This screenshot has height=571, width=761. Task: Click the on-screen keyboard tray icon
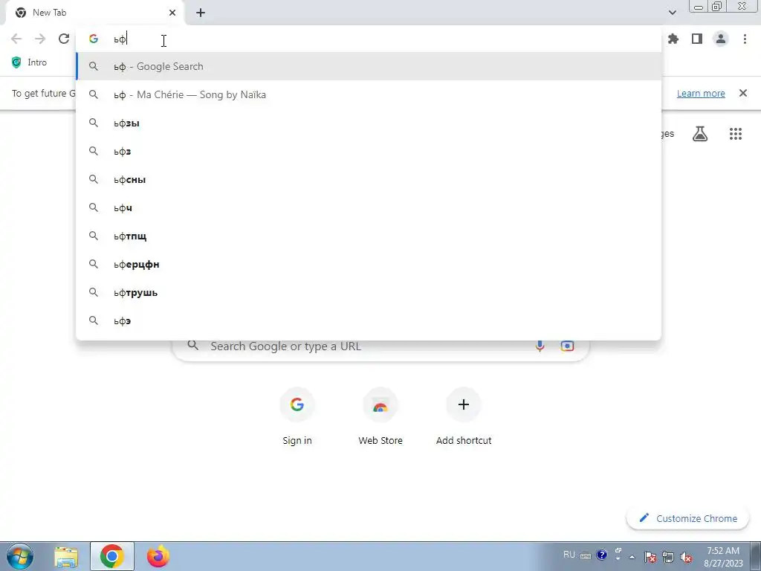click(x=586, y=555)
